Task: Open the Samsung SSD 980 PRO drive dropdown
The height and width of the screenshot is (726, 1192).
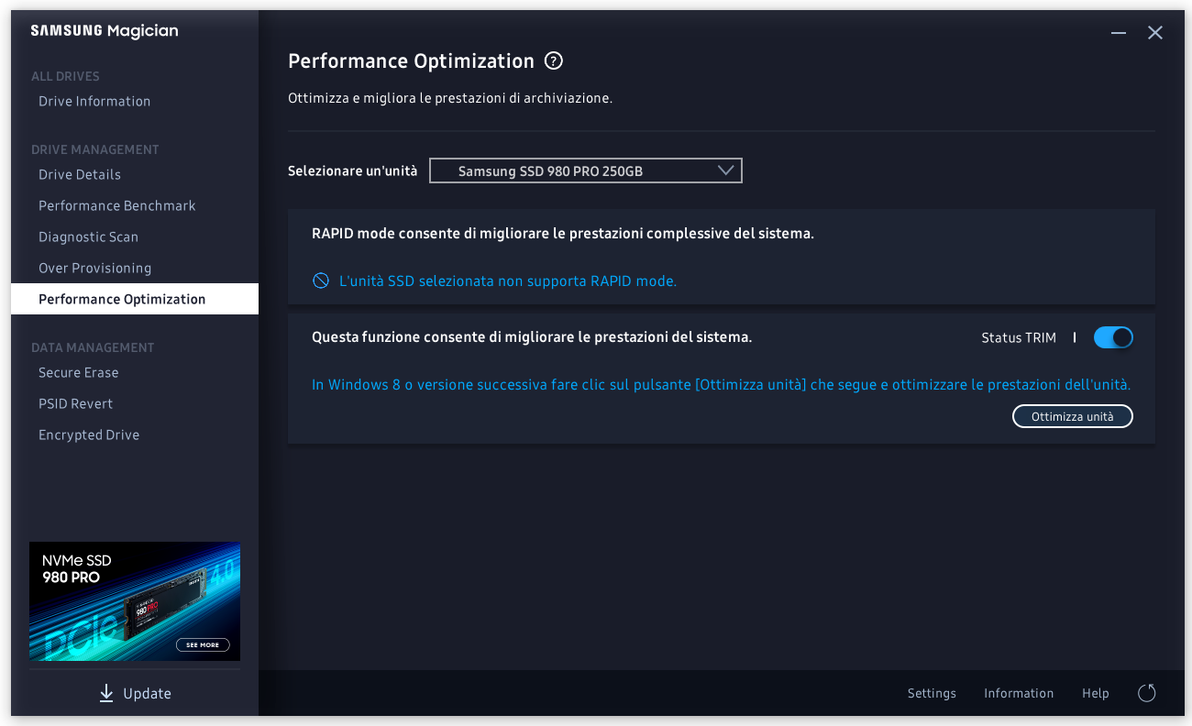Action: pyautogui.click(x=586, y=170)
